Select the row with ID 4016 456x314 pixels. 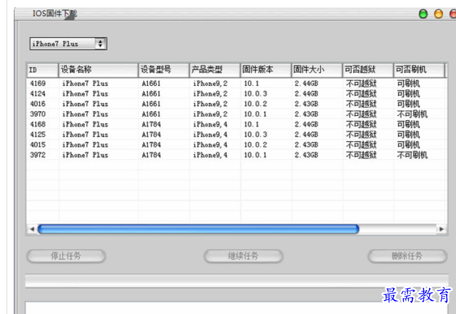coord(237,104)
